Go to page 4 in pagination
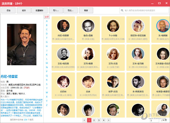The image size is (170, 123). point(104,120)
